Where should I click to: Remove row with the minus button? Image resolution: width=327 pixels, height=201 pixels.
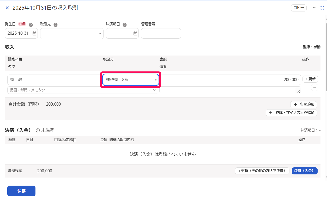(315, 88)
